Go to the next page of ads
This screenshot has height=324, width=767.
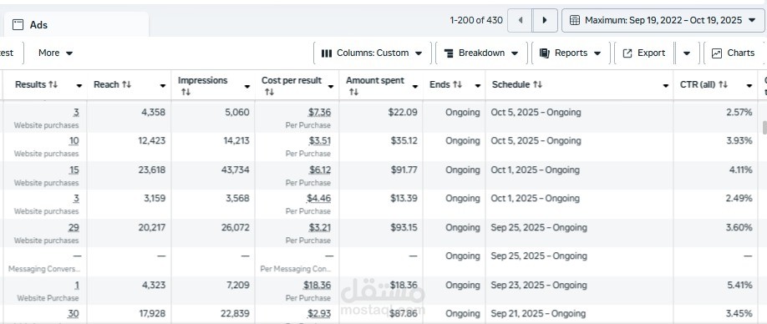tap(545, 21)
